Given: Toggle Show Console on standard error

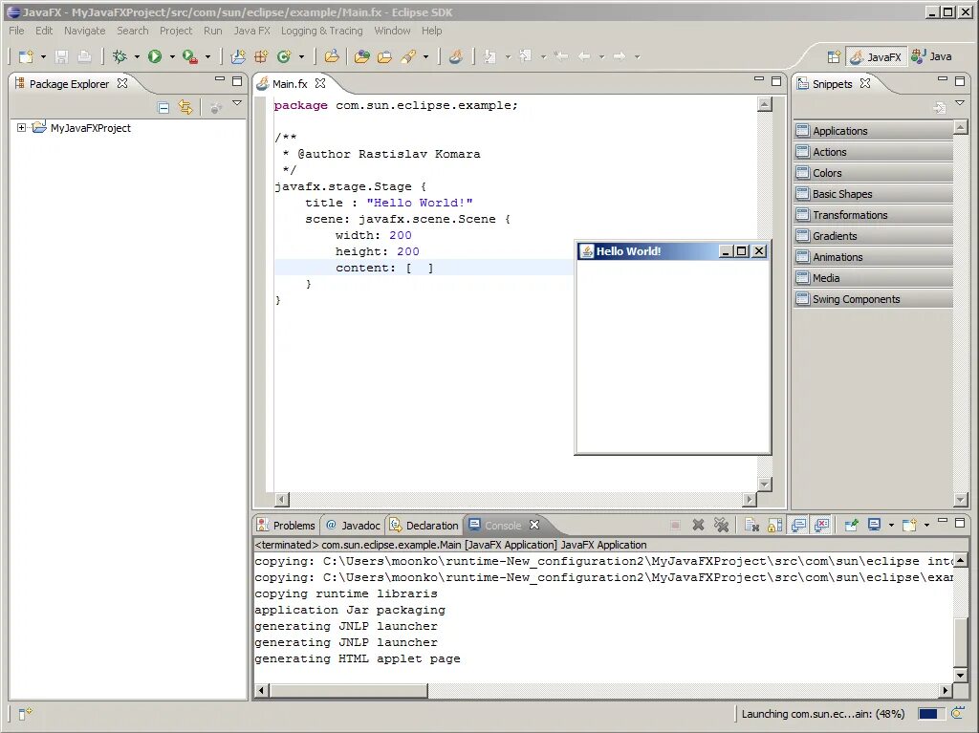Looking at the screenshot, I should (821, 525).
